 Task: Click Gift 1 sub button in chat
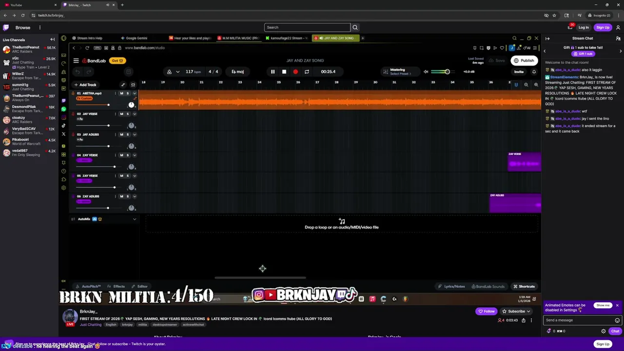[583, 54]
